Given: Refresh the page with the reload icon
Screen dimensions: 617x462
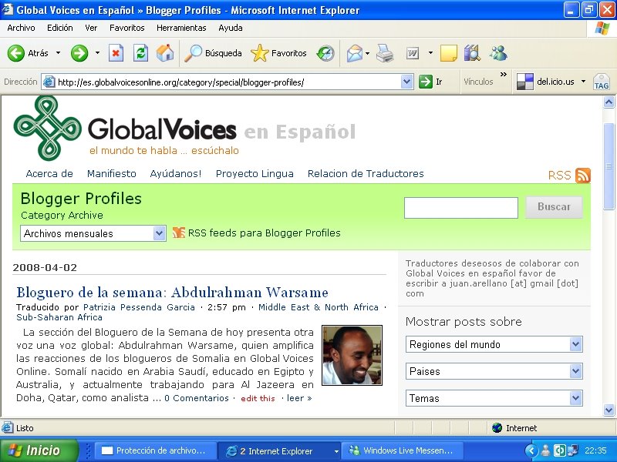Looking at the screenshot, I should pyautogui.click(x=141, y=54).
